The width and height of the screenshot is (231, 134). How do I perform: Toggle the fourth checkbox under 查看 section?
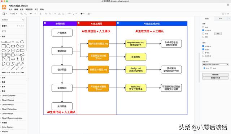tap(203, 37)
